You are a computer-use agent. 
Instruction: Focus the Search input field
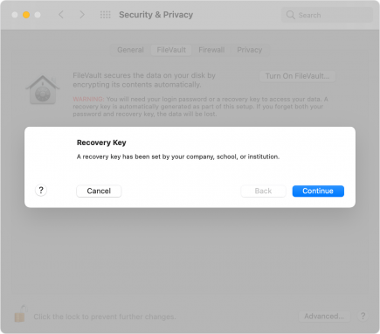click(327, 15)
